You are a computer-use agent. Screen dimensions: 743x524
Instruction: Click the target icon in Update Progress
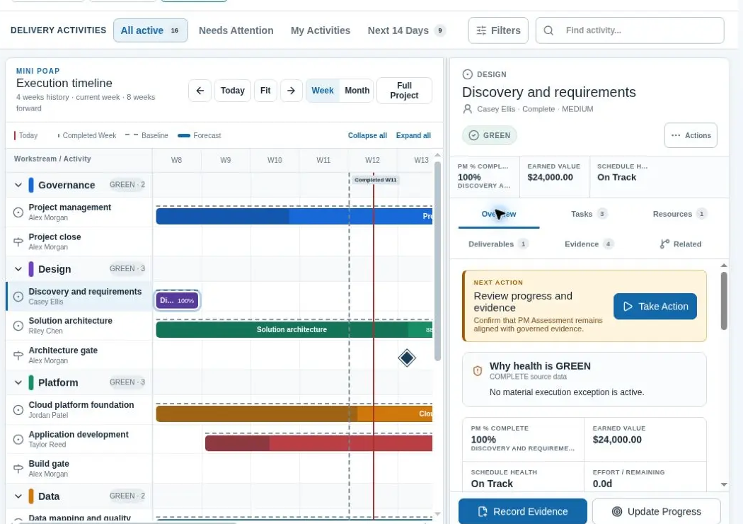tap(616, 512)
